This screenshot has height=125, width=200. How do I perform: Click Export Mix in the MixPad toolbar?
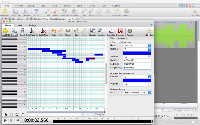[26, 12]
